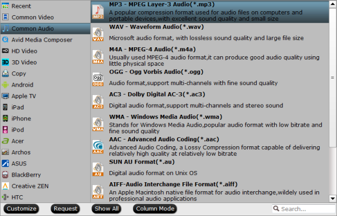Click 'Digital audio format on Unix OS' description
Viewport: 337px width, 216px height.
coord(153,173)
